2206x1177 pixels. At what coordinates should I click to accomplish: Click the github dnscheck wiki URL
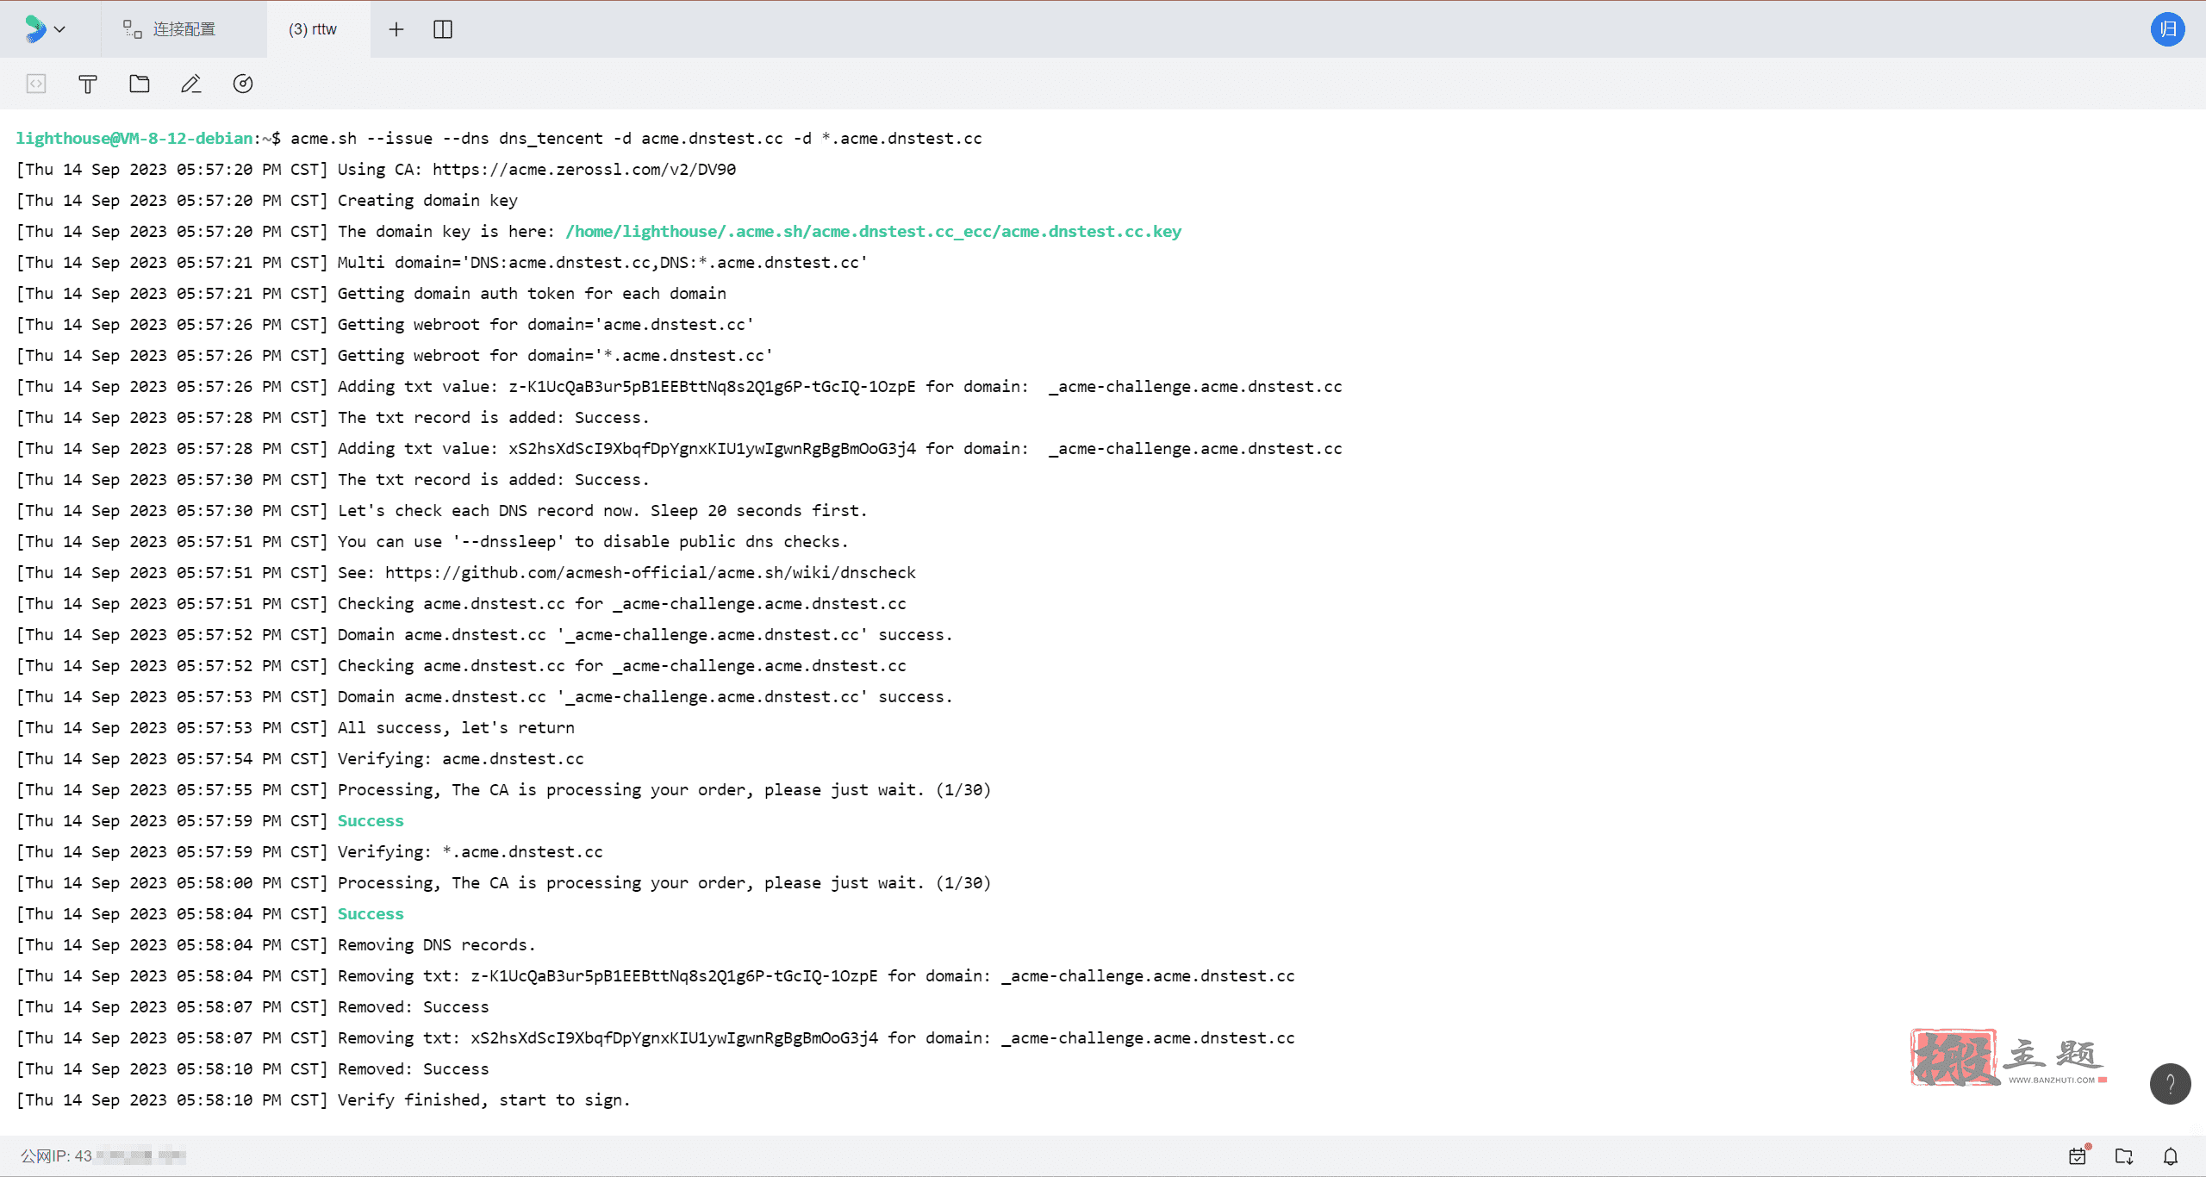(x=651, y=572)
